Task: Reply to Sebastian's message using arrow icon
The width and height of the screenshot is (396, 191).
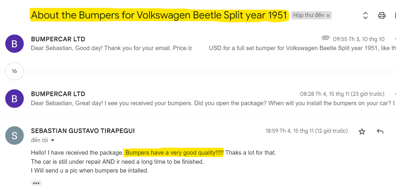Action: coord(380,132)
